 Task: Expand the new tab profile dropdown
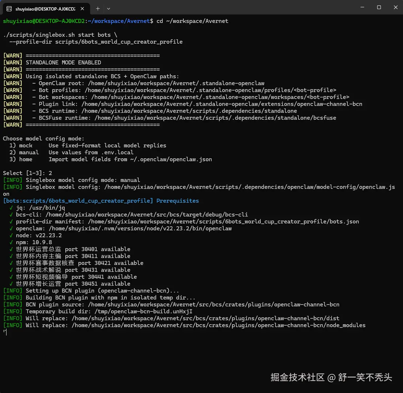coord(109,9)
